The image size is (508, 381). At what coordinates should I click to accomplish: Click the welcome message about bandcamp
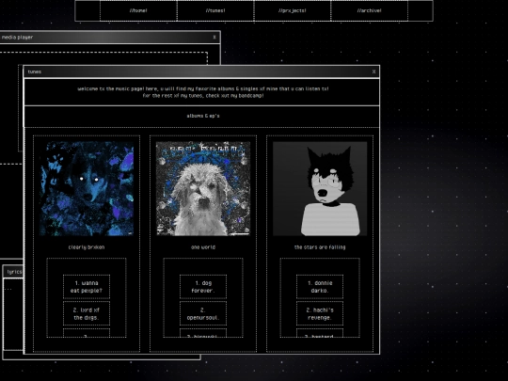[203, 92]
